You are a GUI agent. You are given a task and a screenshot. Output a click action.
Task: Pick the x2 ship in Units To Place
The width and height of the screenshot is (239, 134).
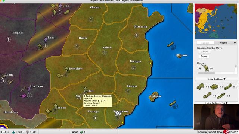tap(221, 96)
